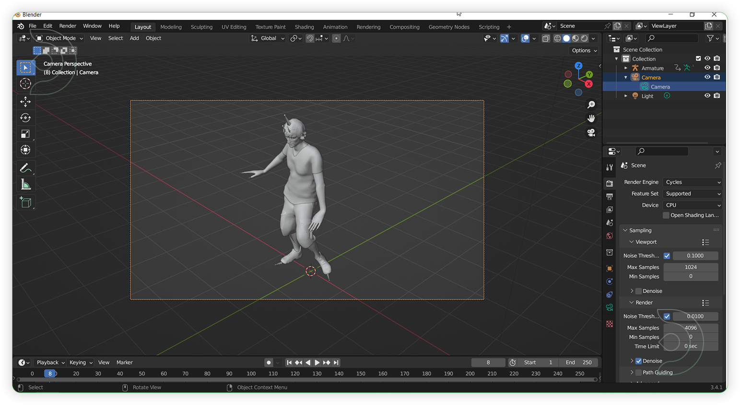Screen dimensions: 740x405
Task: Switch viewport to Rendered shading mode
Action: pyautogui.click(x=584, y=38)
